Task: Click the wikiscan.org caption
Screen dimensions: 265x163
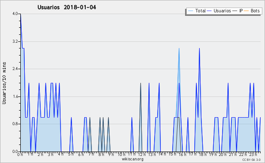Action: 132,159
